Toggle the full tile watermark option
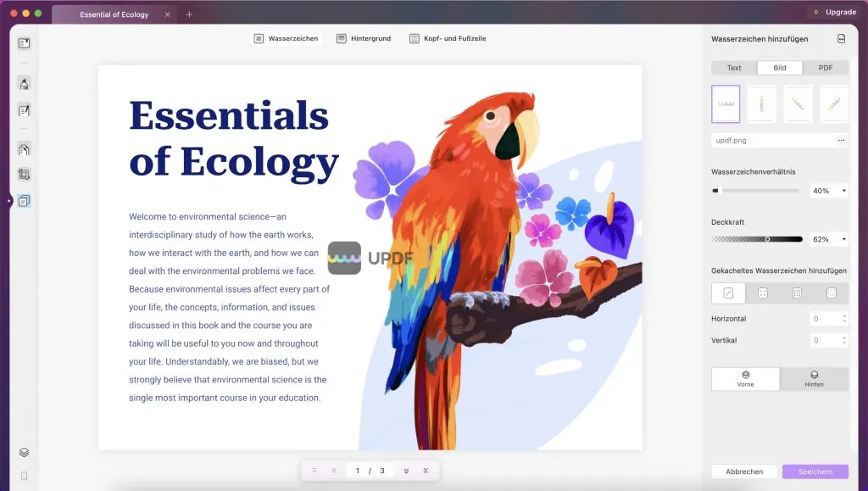This screenshot has width=868, height=491. (829, 293)
